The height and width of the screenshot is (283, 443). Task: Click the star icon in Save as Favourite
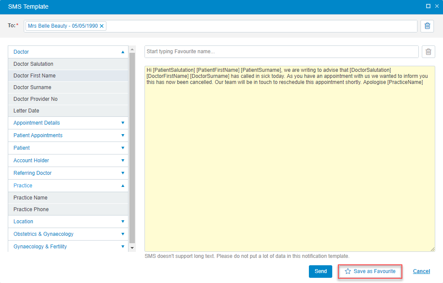(x=348, y=271)
